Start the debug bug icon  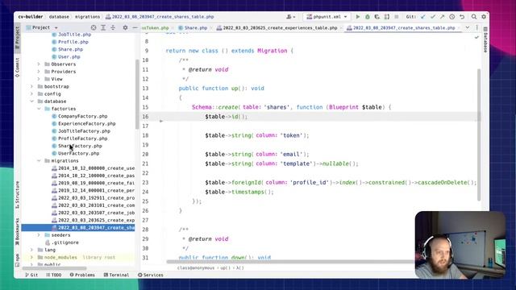(368, 17)
